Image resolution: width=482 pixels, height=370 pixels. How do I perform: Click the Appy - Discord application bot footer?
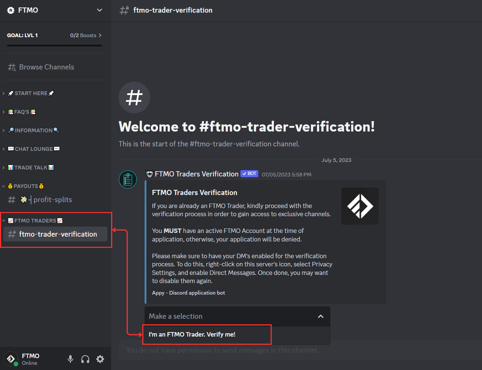pos(188,293)
